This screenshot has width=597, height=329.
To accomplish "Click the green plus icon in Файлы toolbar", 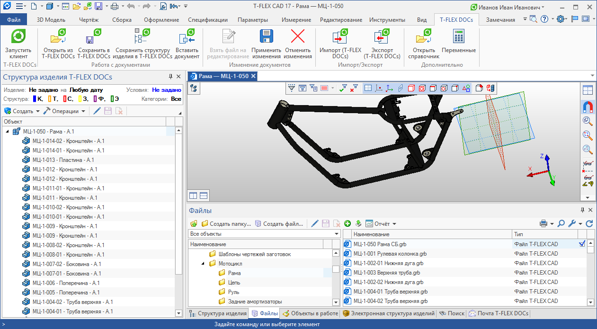I will (347, 223).
